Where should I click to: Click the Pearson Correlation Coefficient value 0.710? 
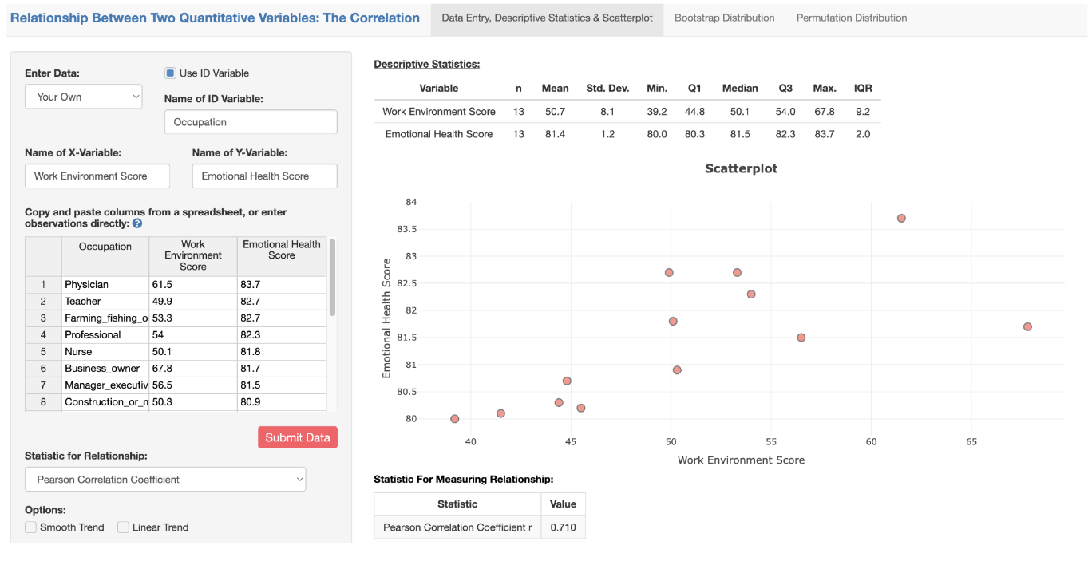(x=563, y=527)
